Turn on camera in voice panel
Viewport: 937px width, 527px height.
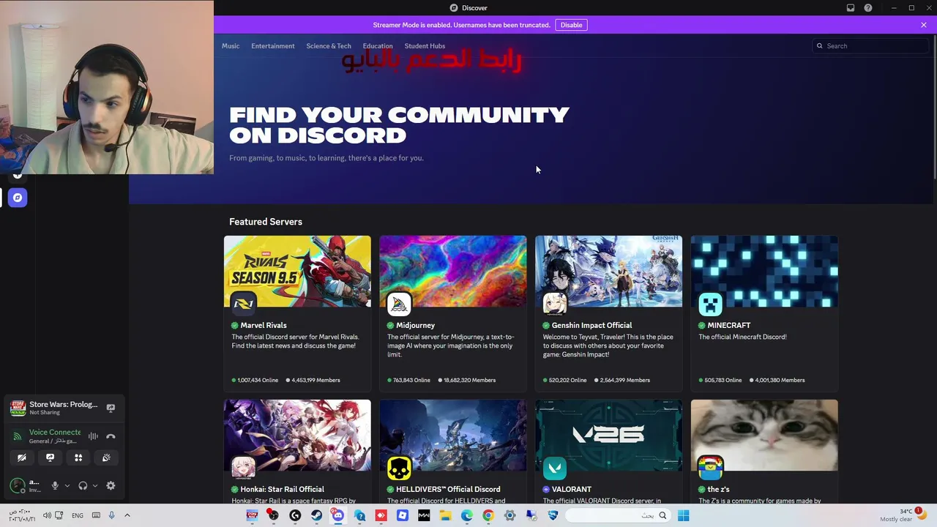(22, 457)
